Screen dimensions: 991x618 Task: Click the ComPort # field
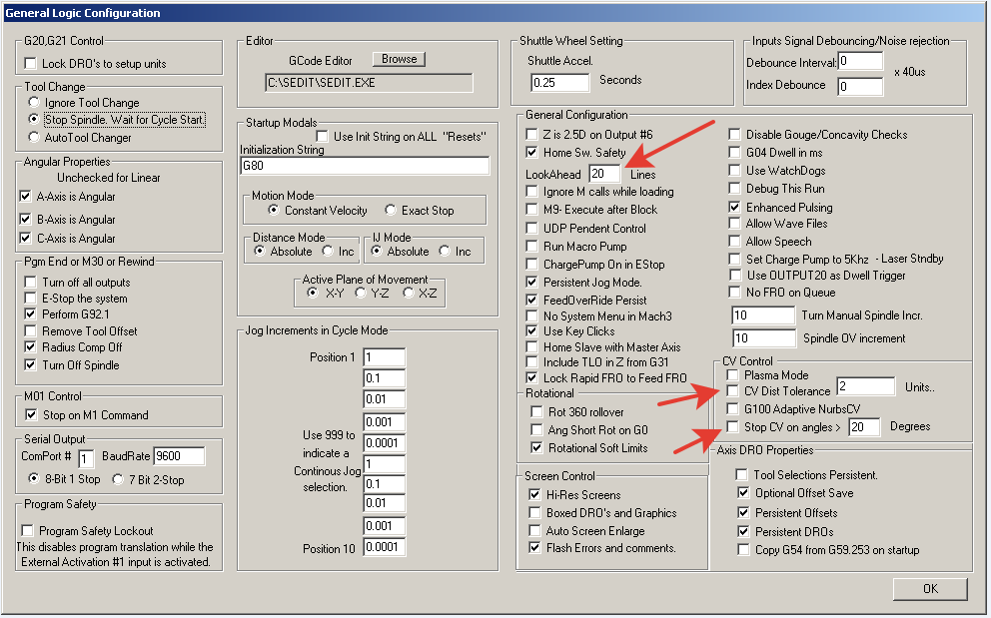[x=86, y=458]
